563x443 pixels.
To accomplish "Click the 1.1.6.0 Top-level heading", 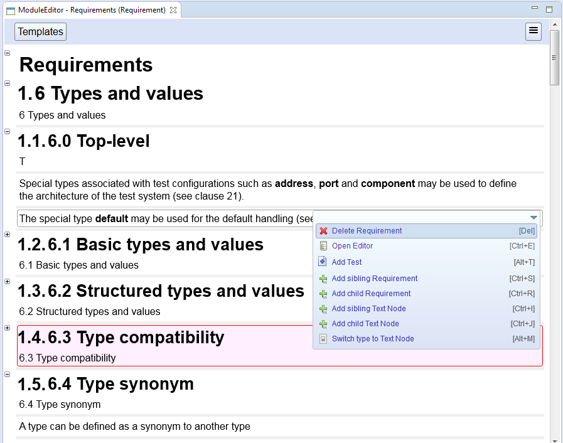I will 83,141.
